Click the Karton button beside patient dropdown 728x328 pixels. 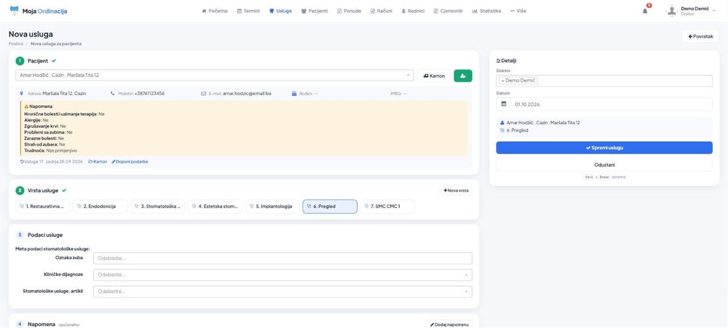click(x=434, y=75)
